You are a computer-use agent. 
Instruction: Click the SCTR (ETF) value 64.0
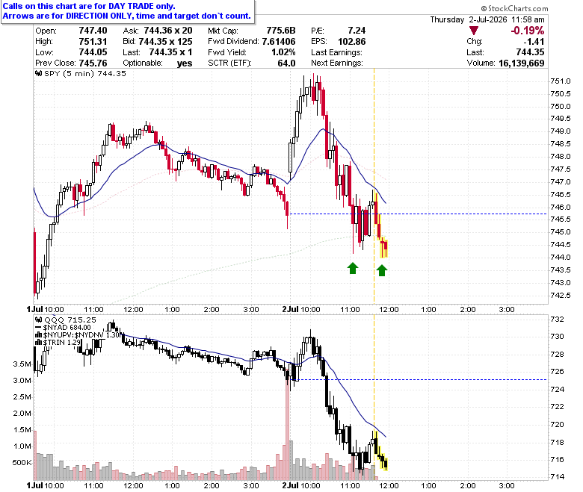(286, 63)
